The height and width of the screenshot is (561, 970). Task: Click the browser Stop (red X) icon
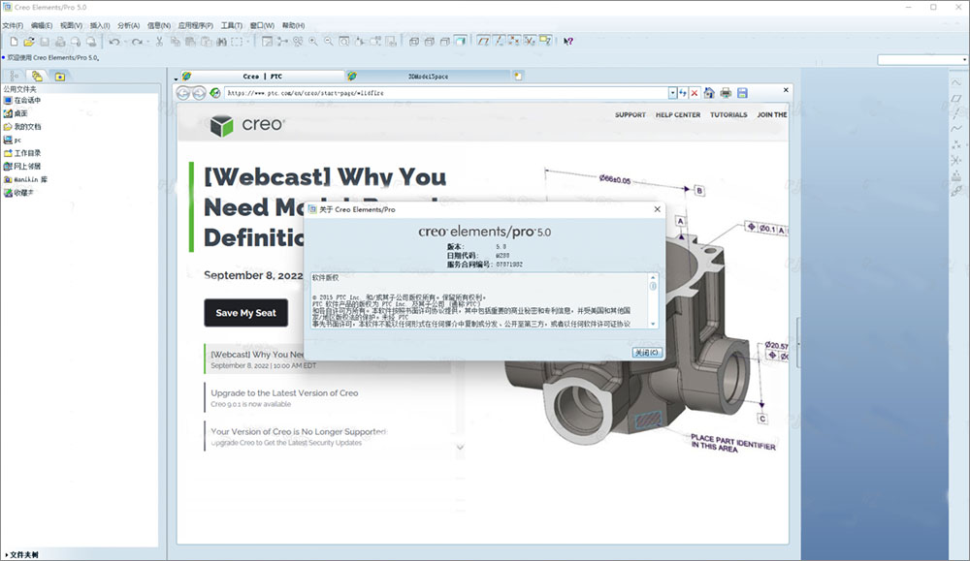coord(695,93)
